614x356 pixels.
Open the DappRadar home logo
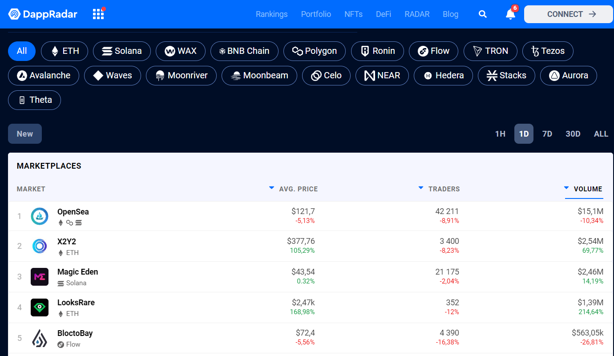pyautogui.click(x=43, y=14)
